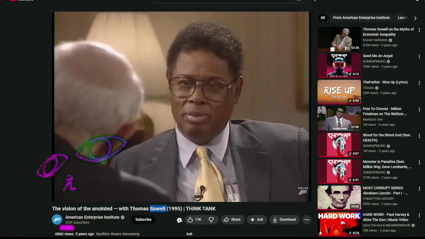Open the Rise Up sunset thumbnail
Image resolution: width=425 pixels, height=239 pixels.
[339, 92]
